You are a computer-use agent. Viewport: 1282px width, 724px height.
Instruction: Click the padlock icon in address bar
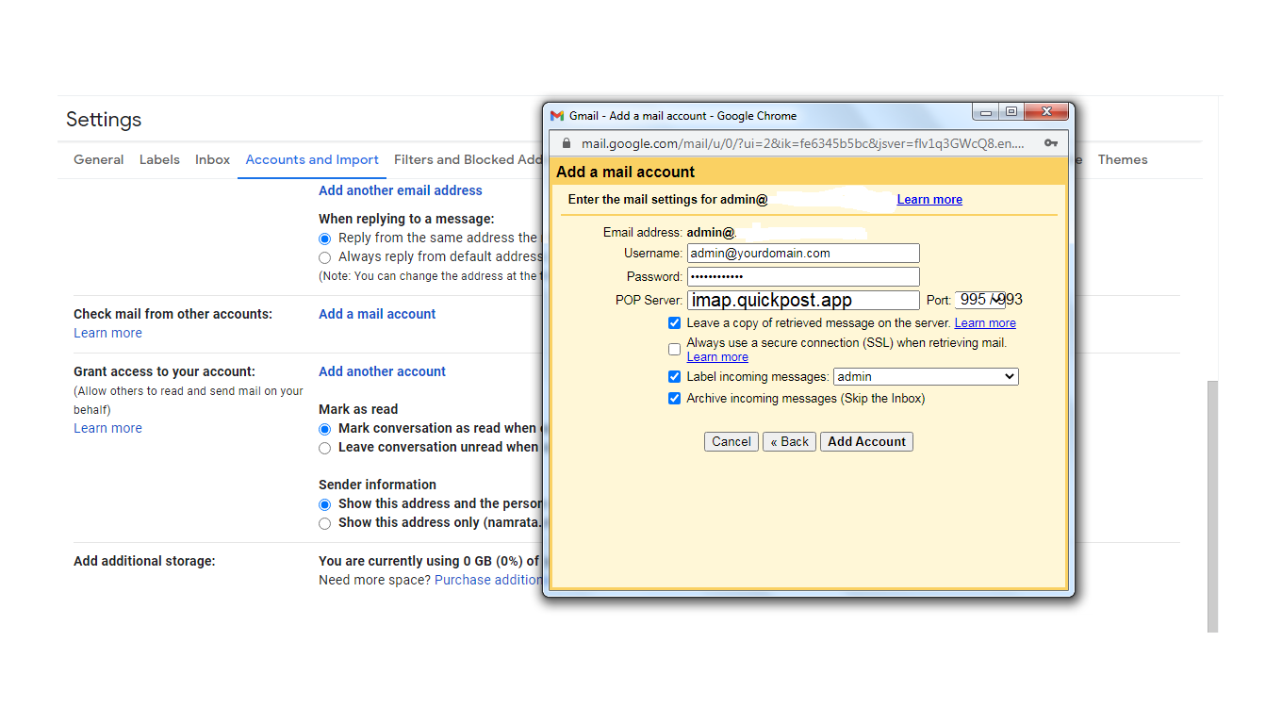pyautogui.click(x=566, y=144)
